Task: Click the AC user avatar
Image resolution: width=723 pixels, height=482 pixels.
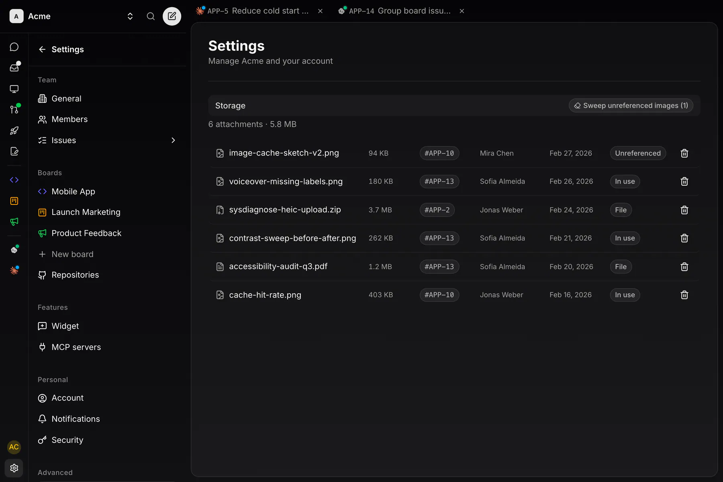Action: tap(14, 447)
